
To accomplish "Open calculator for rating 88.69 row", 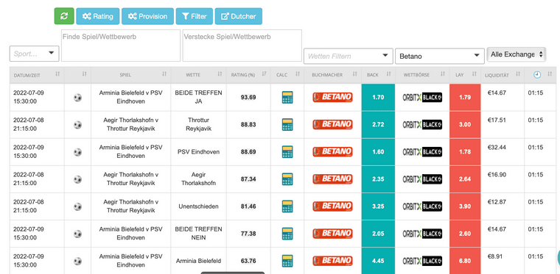I will [x=287, y=151].
